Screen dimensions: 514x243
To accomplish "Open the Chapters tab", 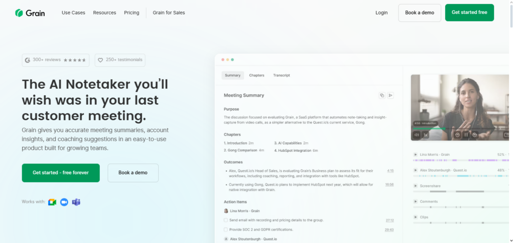I will [256, 75].
